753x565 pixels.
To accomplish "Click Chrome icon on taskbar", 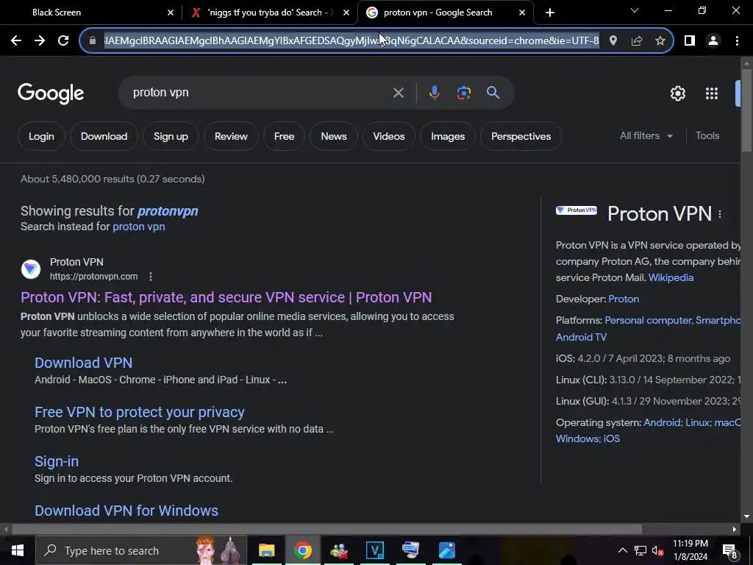I will (x=303, y=550).
